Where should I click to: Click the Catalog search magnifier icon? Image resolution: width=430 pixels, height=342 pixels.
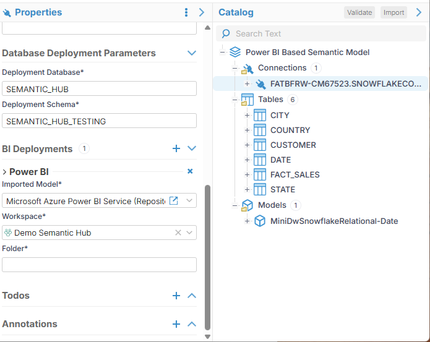pos(226,33)
